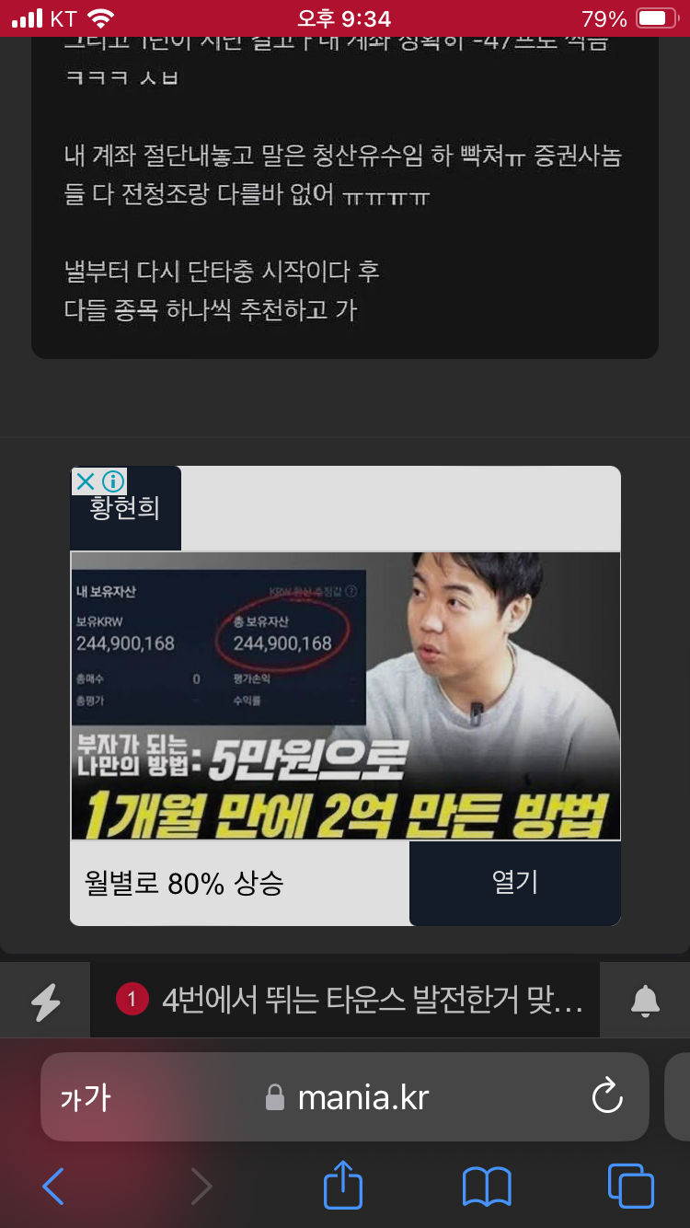Viewport: 690px width, 1228px height.
Task: Open the 4번에서 뛰는 타운스 headline
Action: coord(372,1000)
